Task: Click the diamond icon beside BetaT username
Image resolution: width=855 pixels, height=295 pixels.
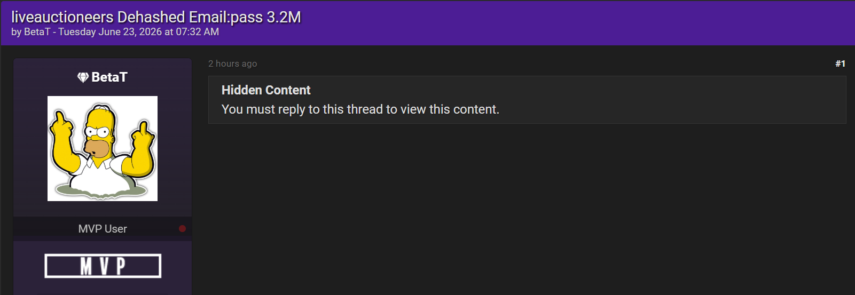Action: tap(83, 77)
